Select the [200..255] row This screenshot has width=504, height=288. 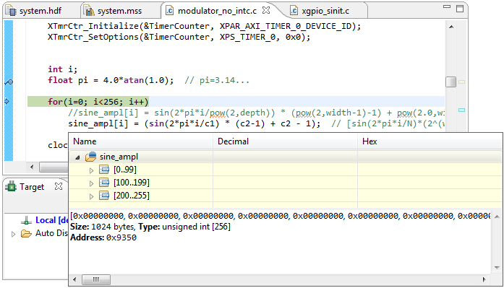pyautogui.click(x=286, y=196)
